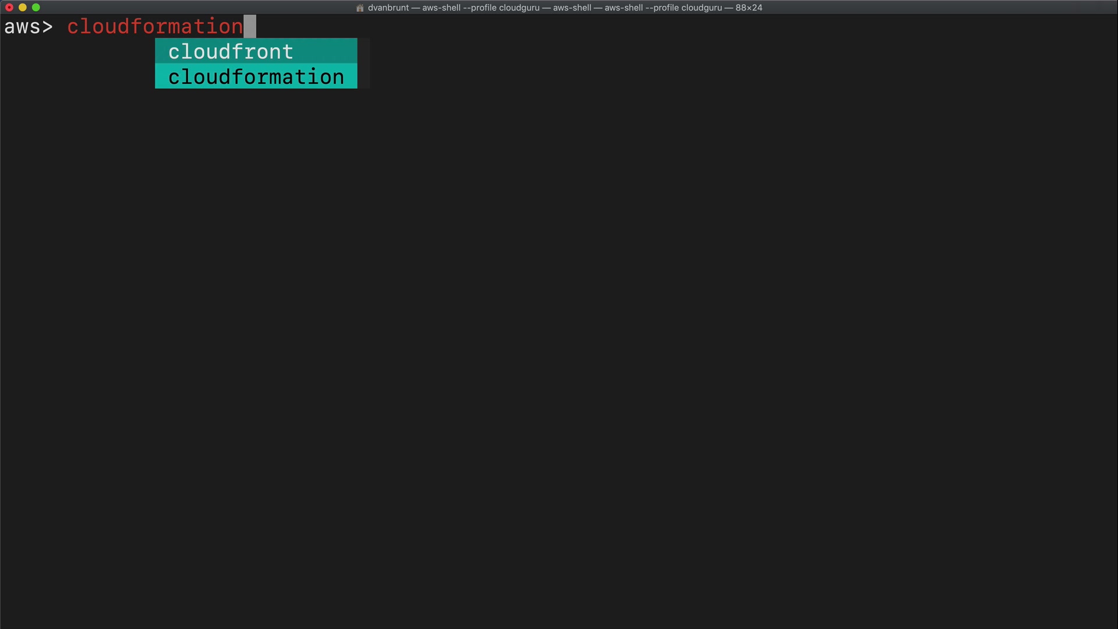
Task: Click the letter 'c' starting cloudfront suggestion
Action: pos(174,52)
